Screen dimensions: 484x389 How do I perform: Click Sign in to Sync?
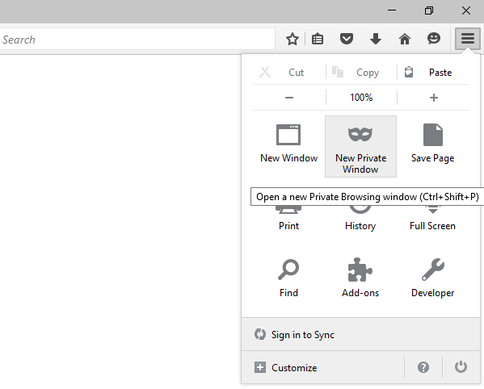(x=360, y=334)
